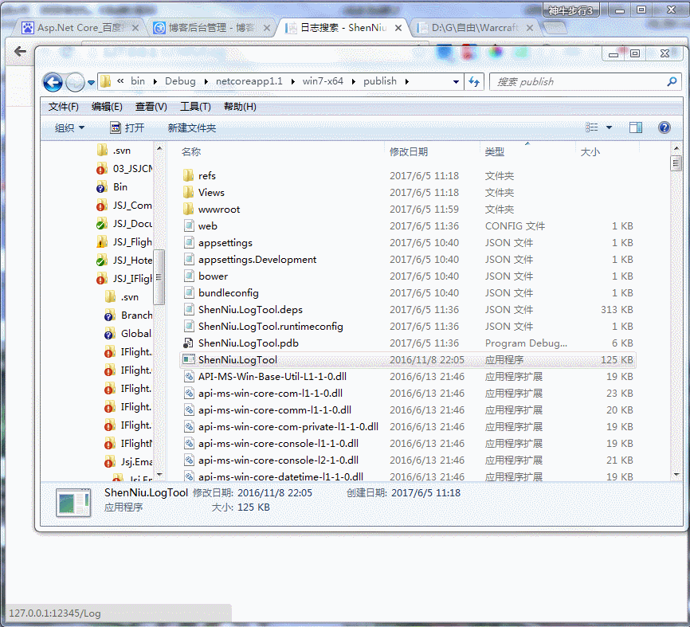Select api-ms-win-core-com-l1-1-0.dll file

270,394
